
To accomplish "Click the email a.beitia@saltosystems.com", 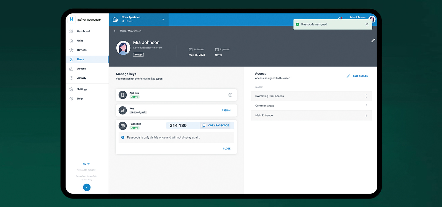I will tap(147, 48).
